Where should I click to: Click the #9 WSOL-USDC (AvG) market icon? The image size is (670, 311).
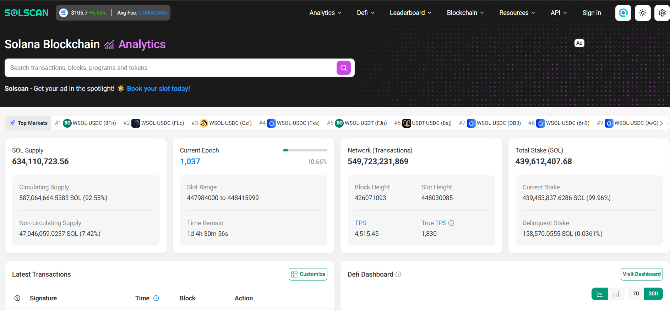tap(609, 123)
